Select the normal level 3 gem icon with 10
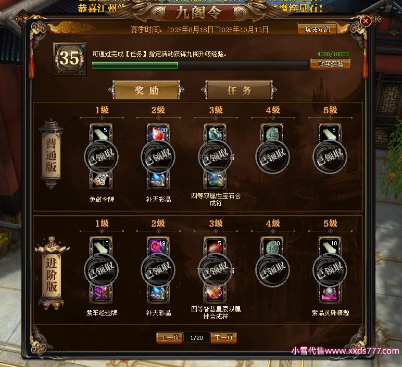Screen dimensions: 402x367 pyautogui.click(x=215, y=134)
